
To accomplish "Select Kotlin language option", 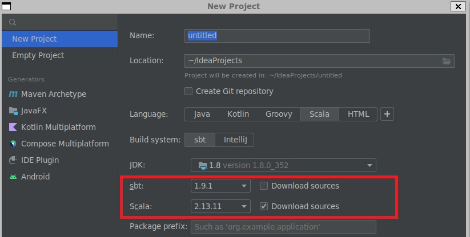I will 238,114.
